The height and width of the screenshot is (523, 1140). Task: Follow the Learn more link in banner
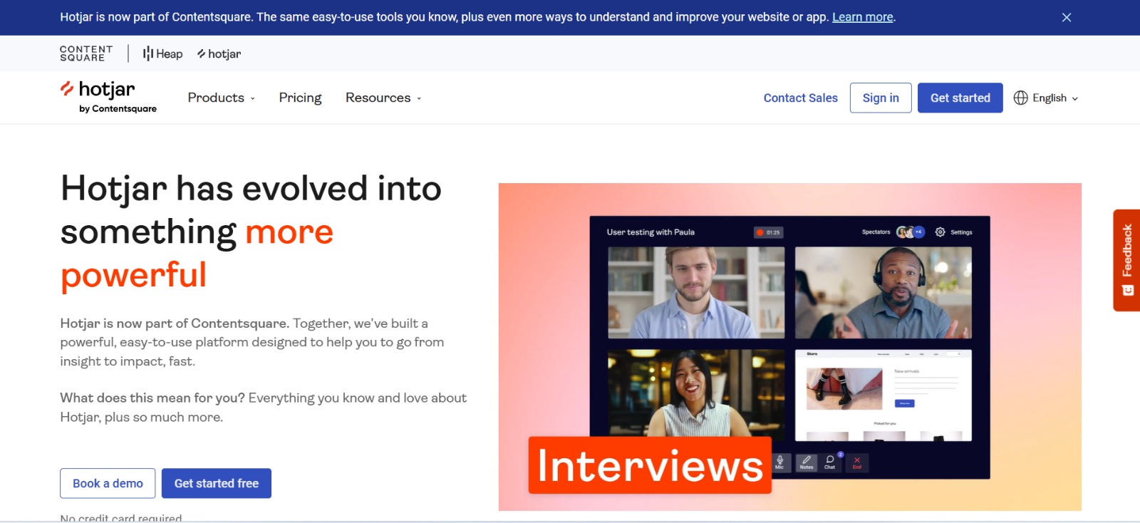(862, 17)
